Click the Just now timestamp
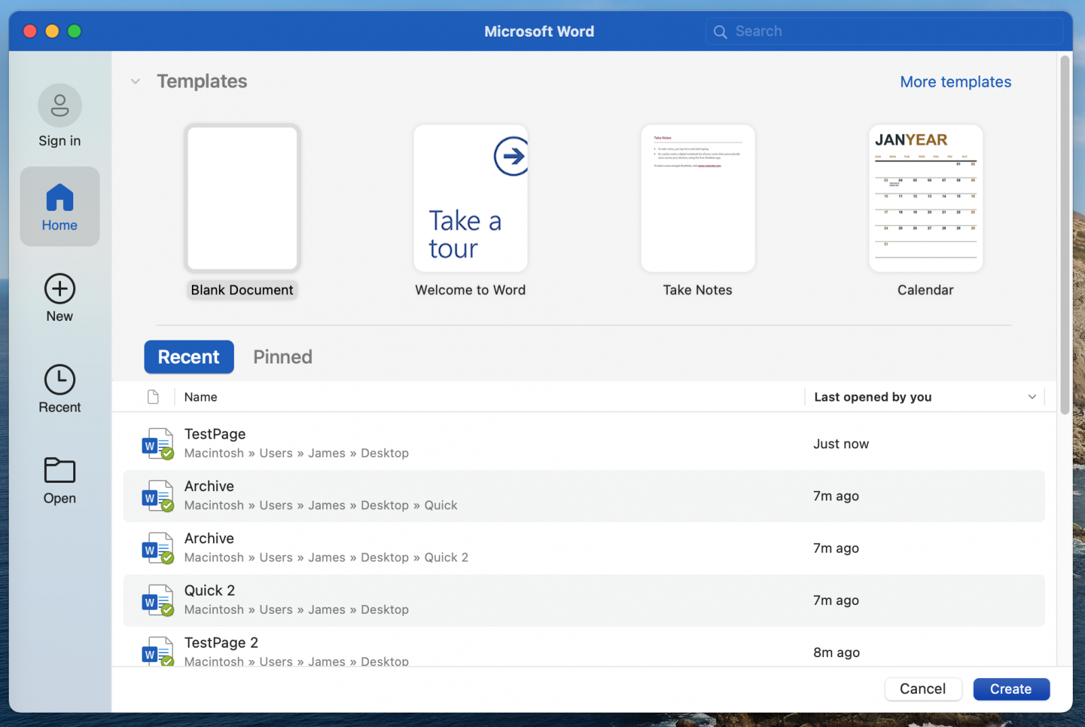 [841, 444]
